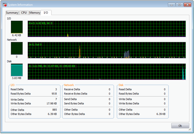The width and height of the screenshot is (194, 134).
Task: Click the 'In 0, Out 0' graph label
Action: click(x=35, y=45)
